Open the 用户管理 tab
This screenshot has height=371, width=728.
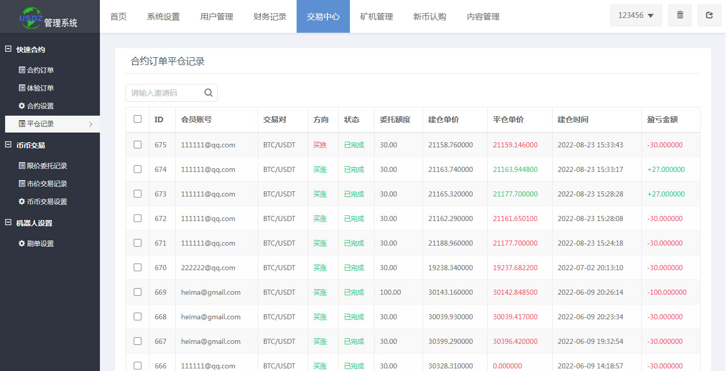(217, 16)
